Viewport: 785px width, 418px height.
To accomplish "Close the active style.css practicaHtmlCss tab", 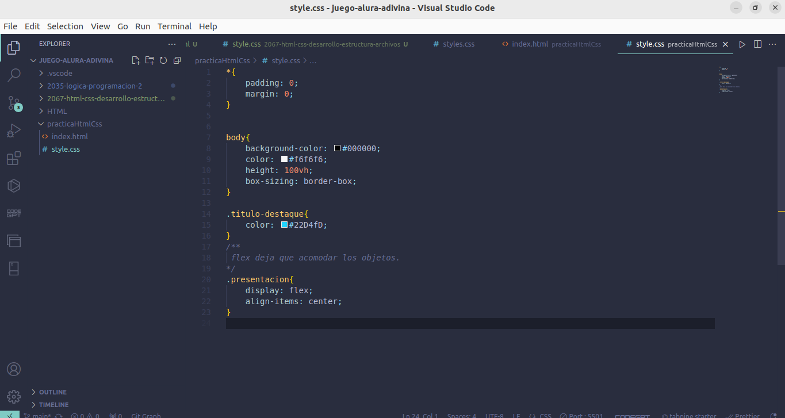I will coord(725,44).
